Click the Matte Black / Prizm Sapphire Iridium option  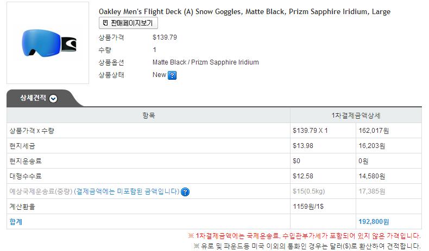tap(205, 62)
